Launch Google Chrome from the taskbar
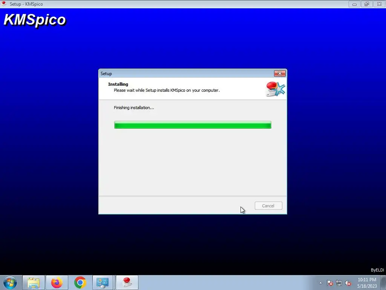This screenshot has height=290, width=386. [80, 282]
